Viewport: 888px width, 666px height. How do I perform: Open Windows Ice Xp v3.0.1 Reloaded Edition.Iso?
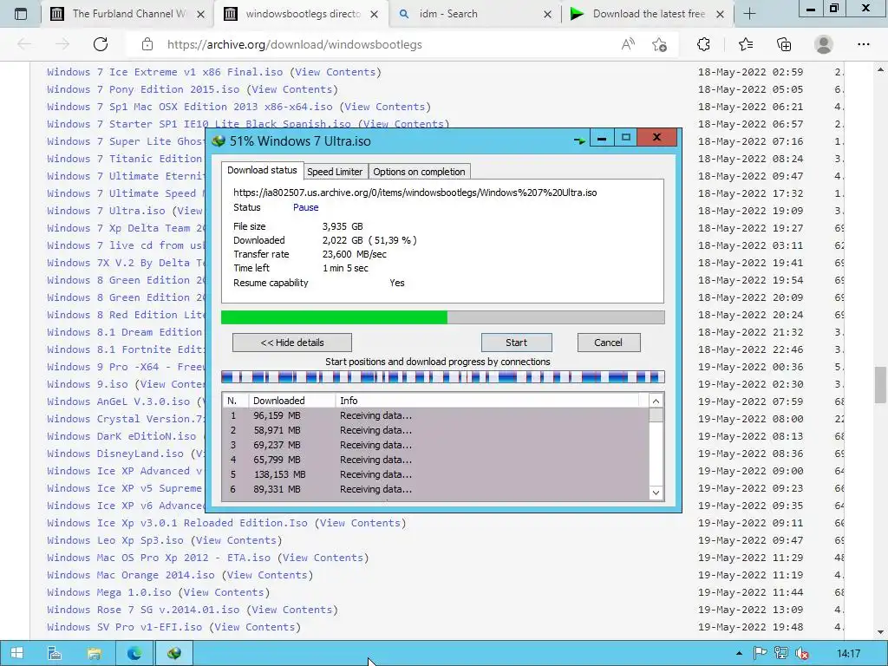point(177,523)
